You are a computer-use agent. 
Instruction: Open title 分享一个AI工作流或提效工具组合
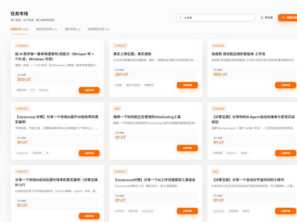click(x=154, y=180)
